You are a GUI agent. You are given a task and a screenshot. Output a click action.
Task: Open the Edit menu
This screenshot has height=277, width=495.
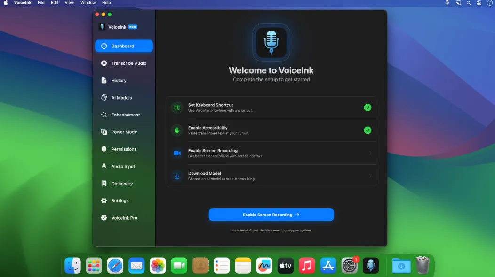coord(55,3)
